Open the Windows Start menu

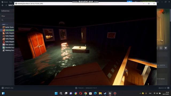point(56,93)
